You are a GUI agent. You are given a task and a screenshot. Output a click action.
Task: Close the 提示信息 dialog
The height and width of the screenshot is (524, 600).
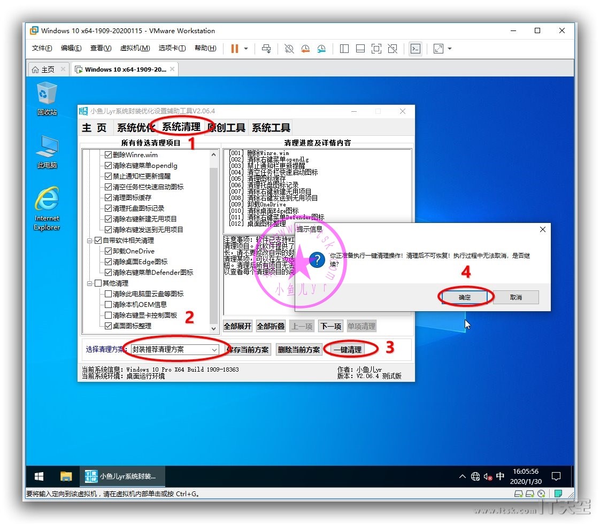pos(543,229)
